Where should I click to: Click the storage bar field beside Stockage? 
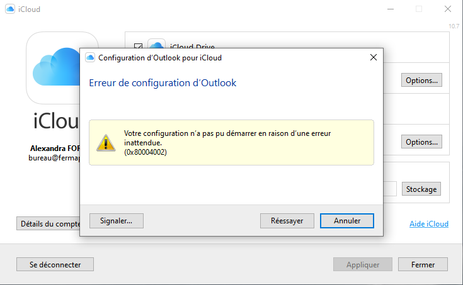(391, 189)
